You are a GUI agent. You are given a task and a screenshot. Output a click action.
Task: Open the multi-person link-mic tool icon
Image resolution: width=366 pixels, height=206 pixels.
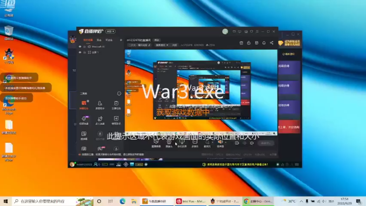[x=100, y=120]
